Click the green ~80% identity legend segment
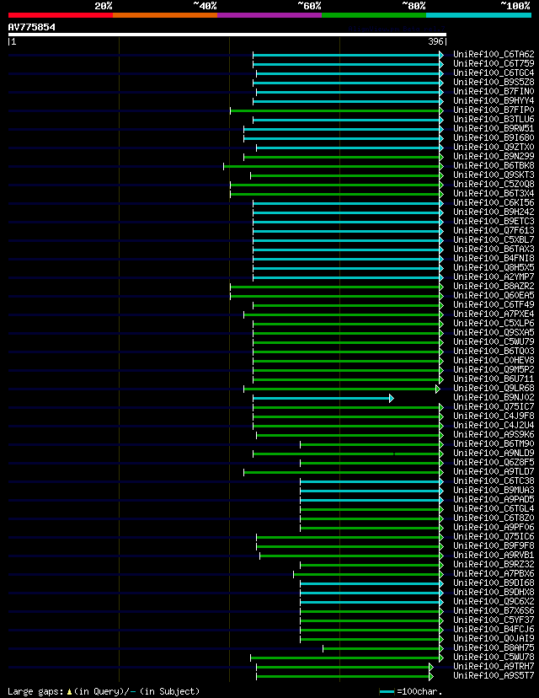The height and width of the screenshot is (698, 539). click(374, 15)
